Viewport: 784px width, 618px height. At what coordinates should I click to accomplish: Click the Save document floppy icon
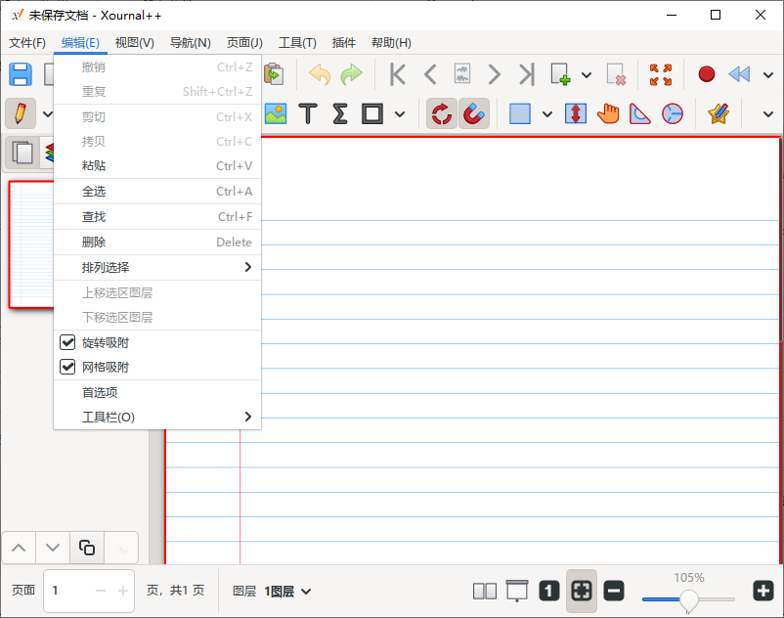pos(21,74)
